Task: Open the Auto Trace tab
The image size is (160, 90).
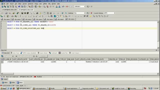Action: click(x=15, y=53)
